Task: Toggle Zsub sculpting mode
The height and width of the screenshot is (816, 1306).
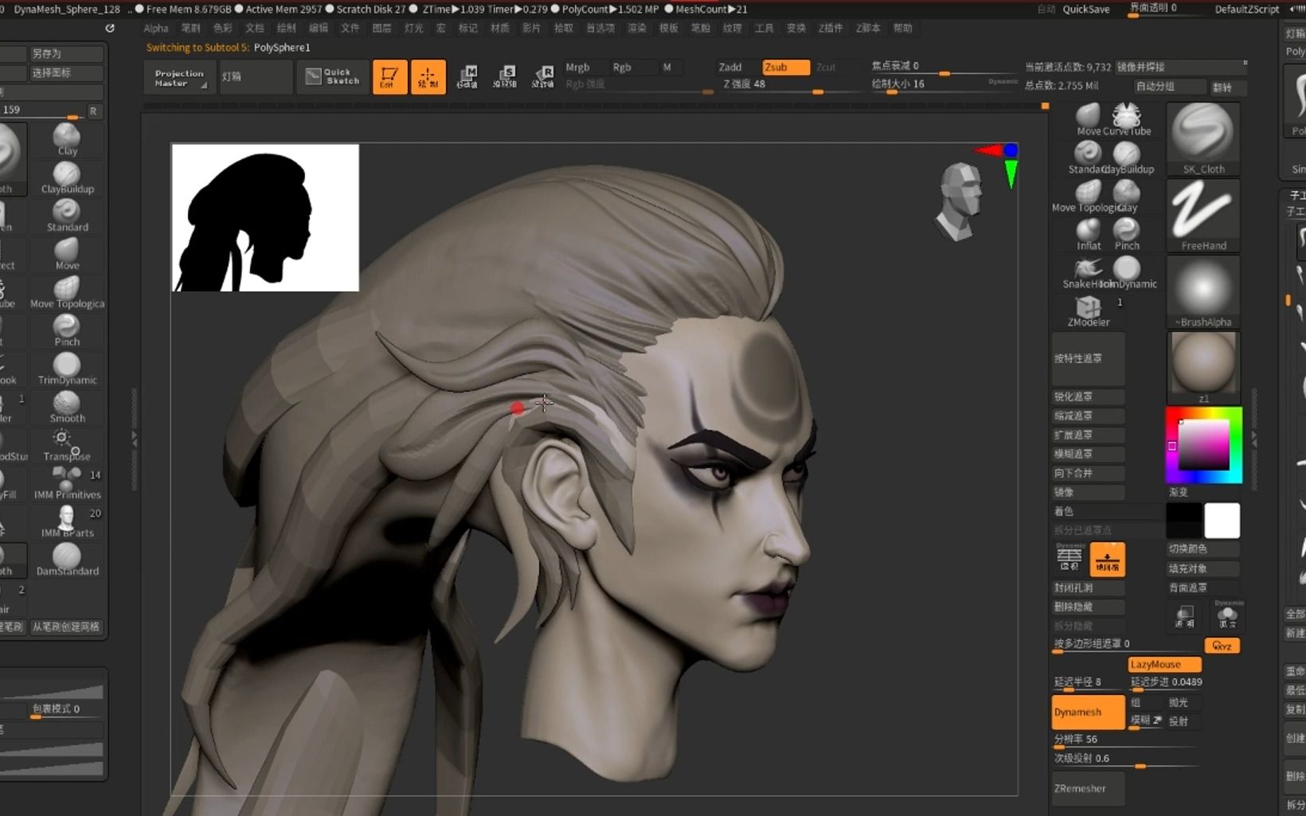Action: [784, 67]
